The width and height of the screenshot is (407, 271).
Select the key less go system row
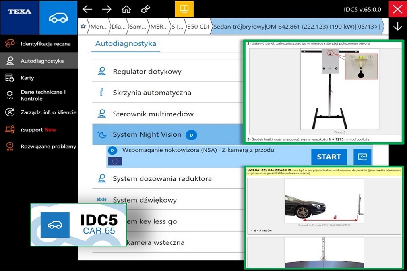tap(185, 221)
